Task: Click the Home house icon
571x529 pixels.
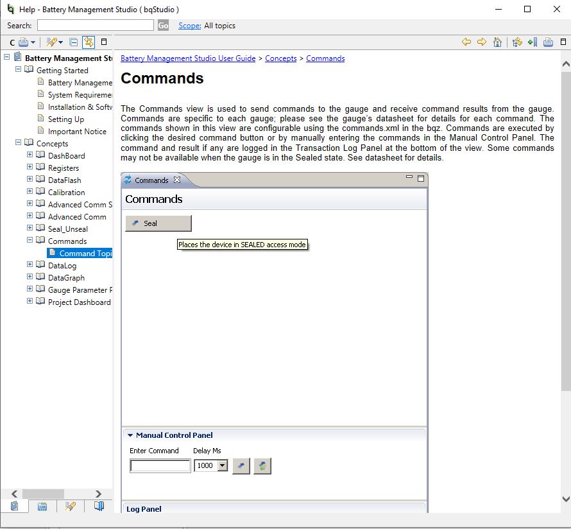Action: click(497, 42)
